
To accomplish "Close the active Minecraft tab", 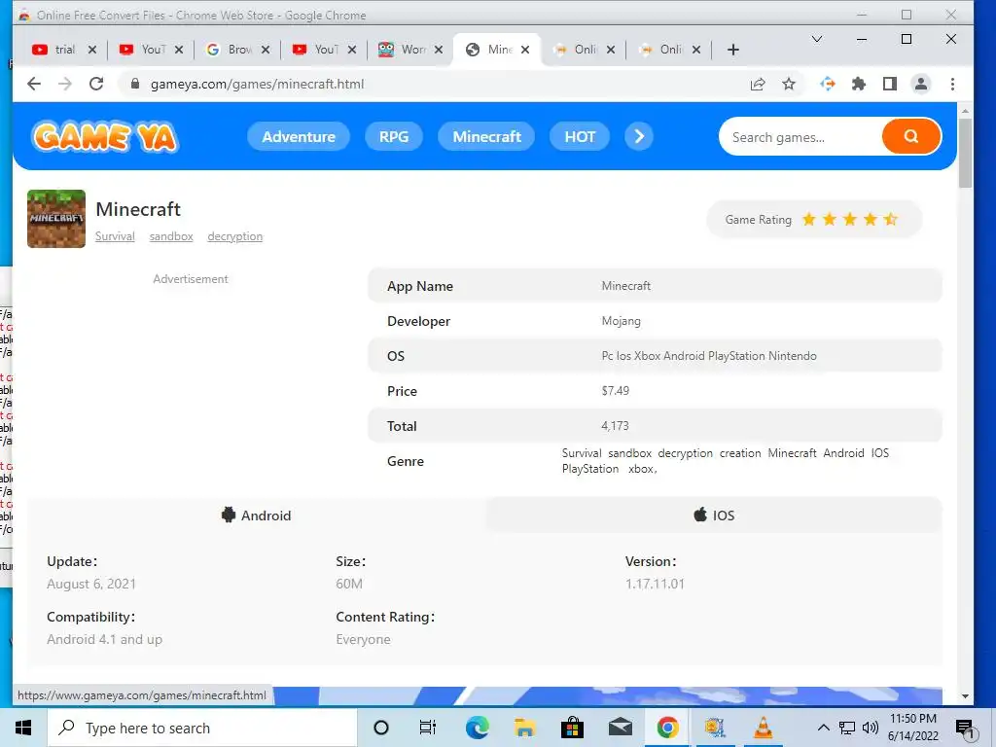I will click(525, 50).
